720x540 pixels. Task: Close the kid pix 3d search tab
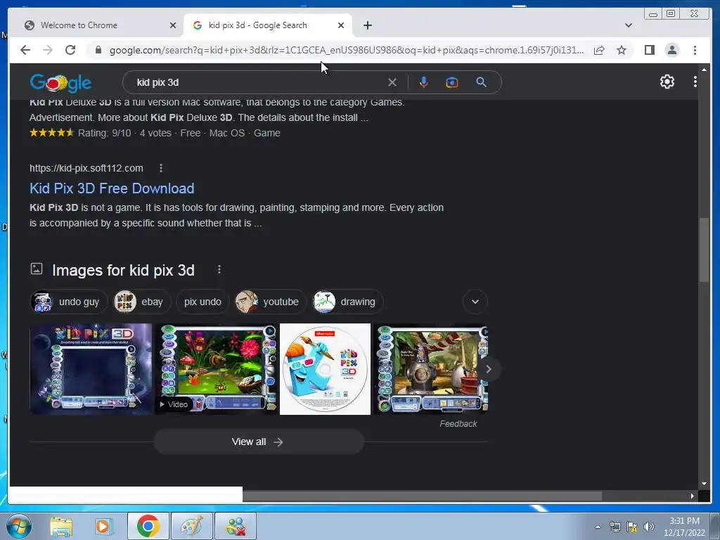[x=341, y=25]
